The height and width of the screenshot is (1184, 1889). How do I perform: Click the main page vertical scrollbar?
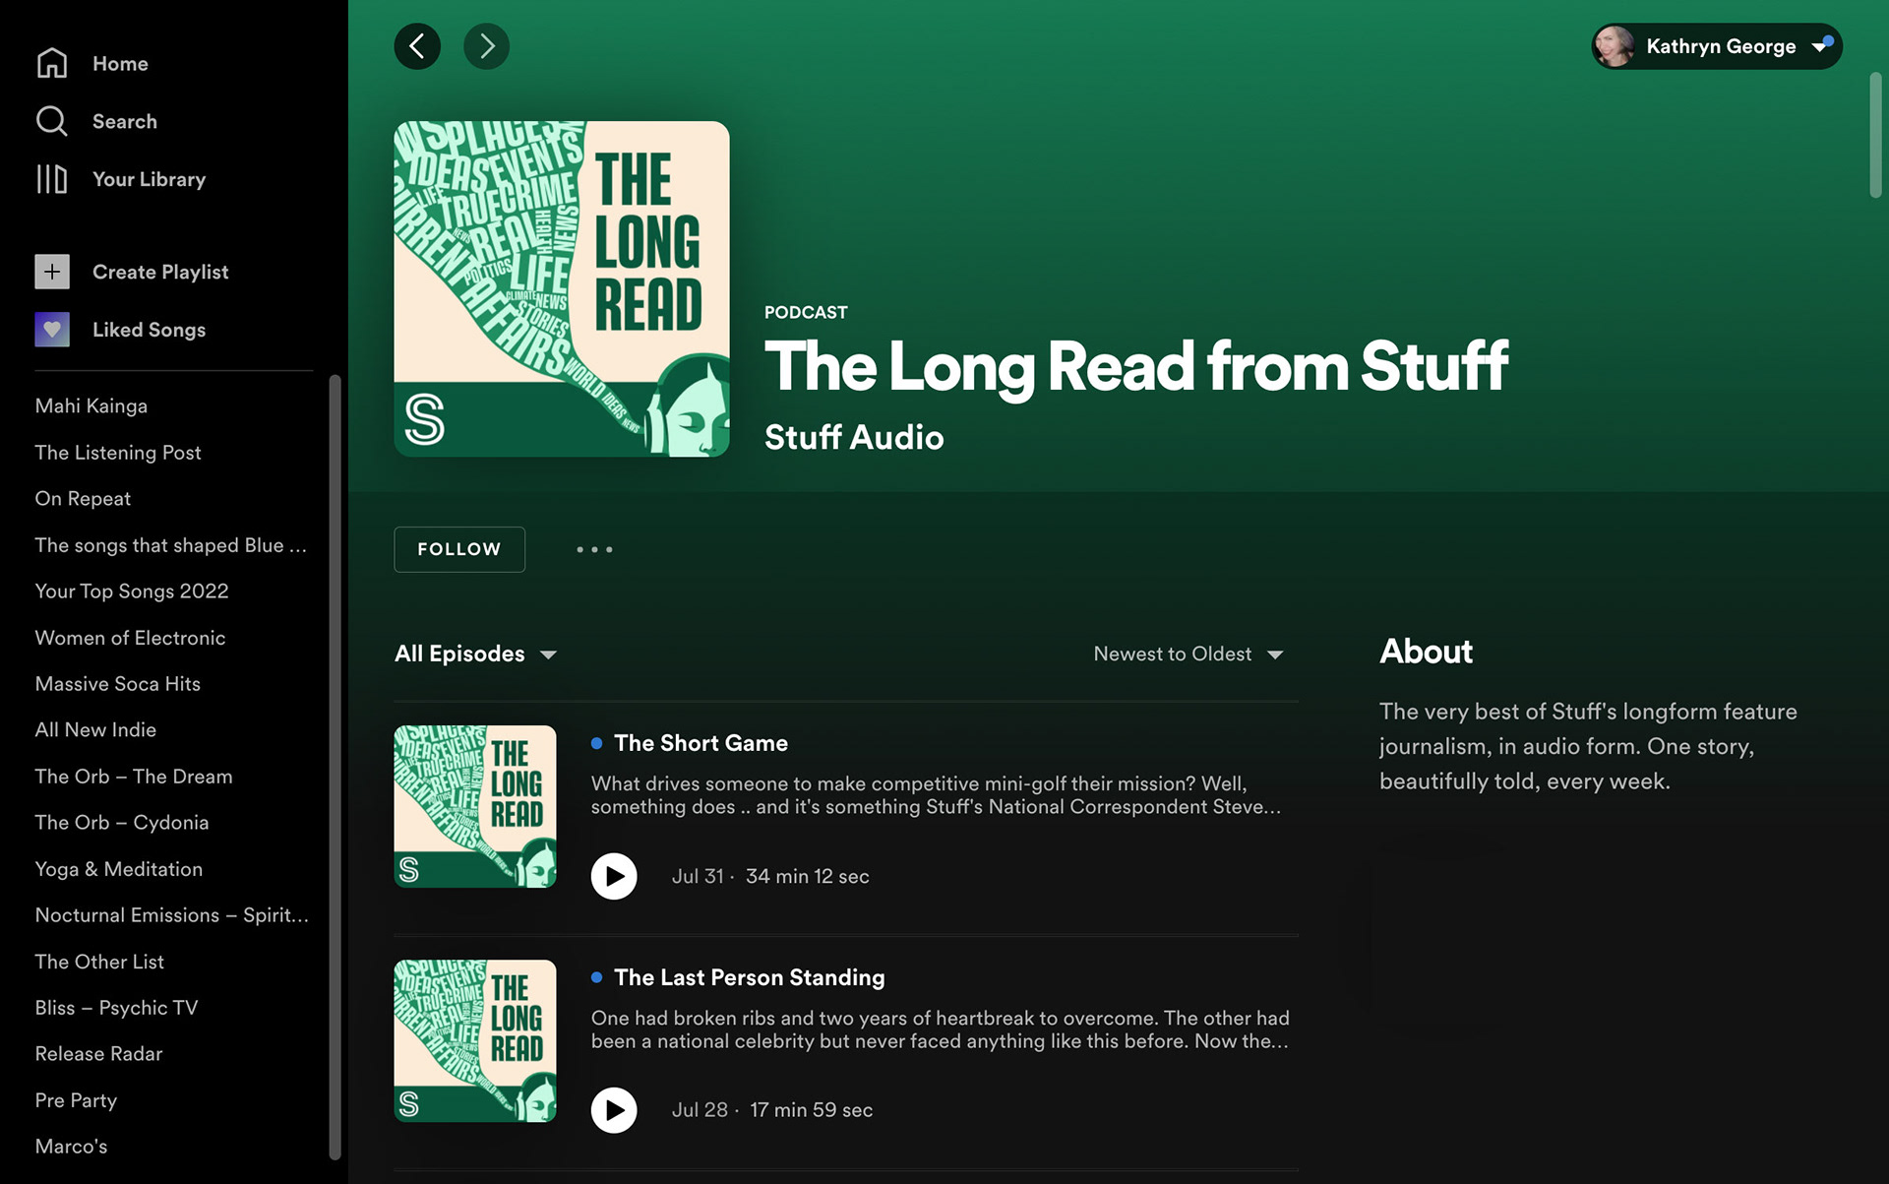[x=1875, y=135]
